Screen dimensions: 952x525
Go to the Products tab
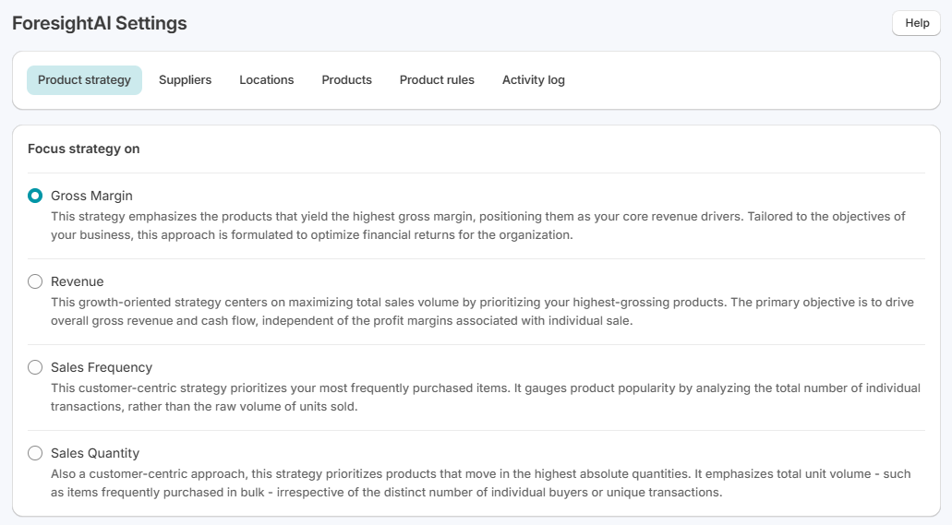(x=346, y=80)
